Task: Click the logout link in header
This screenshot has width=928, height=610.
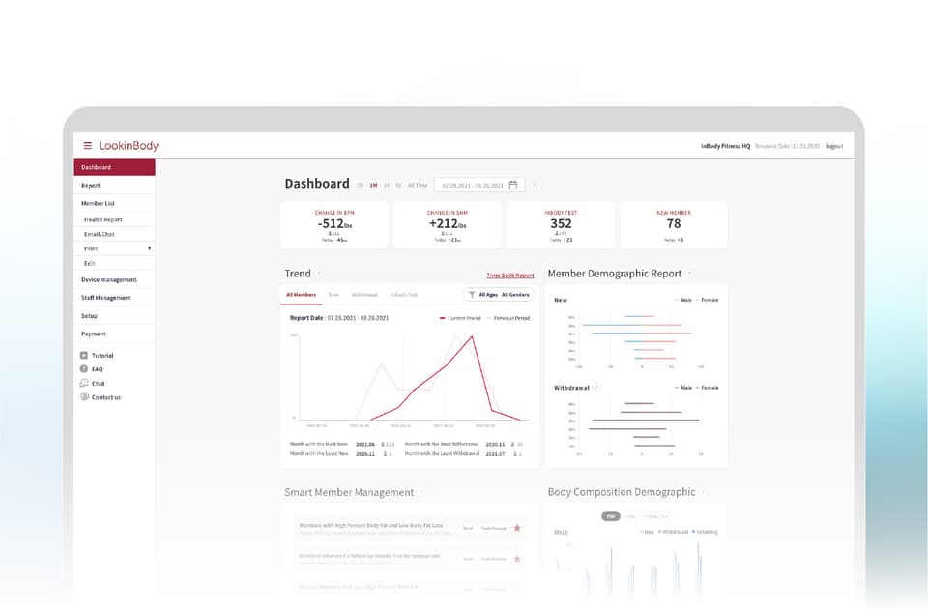Action: [x=834, y=146]
